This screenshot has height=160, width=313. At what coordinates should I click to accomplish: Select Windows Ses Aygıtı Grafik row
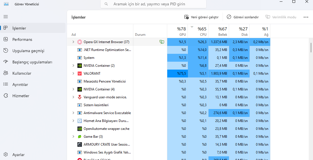point(169,152)
